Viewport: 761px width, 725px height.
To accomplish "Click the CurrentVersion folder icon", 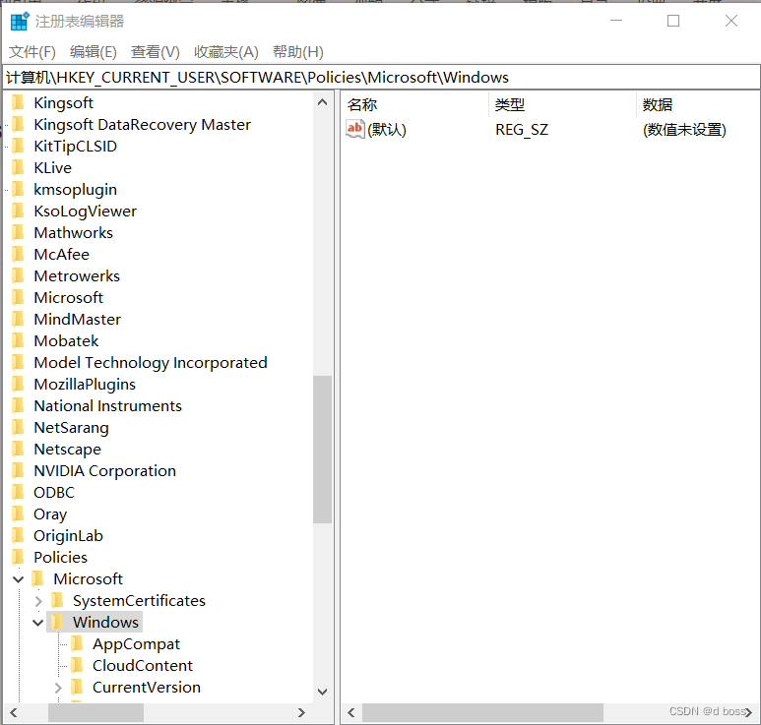I will click(x=77, y=688).
